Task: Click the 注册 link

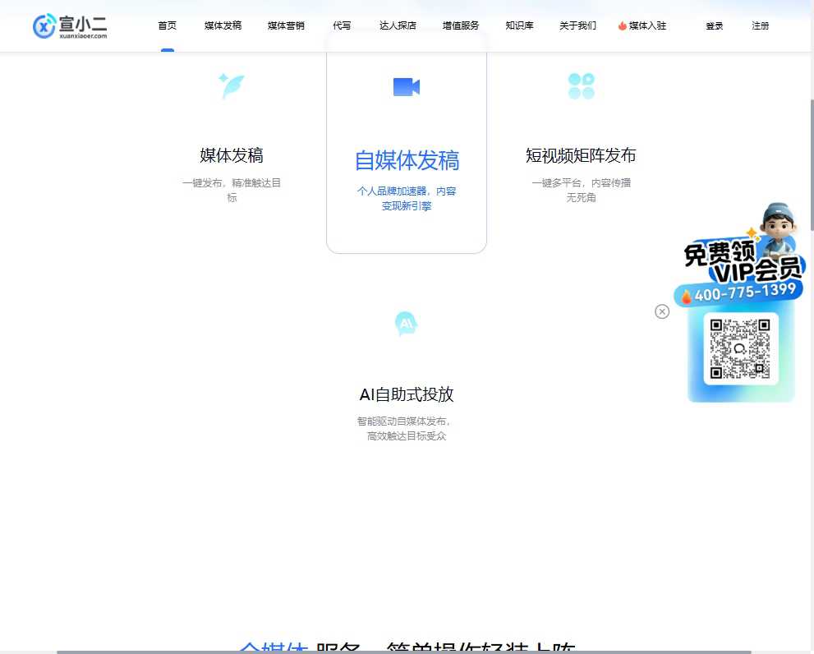Action: [x=760, y=25]
